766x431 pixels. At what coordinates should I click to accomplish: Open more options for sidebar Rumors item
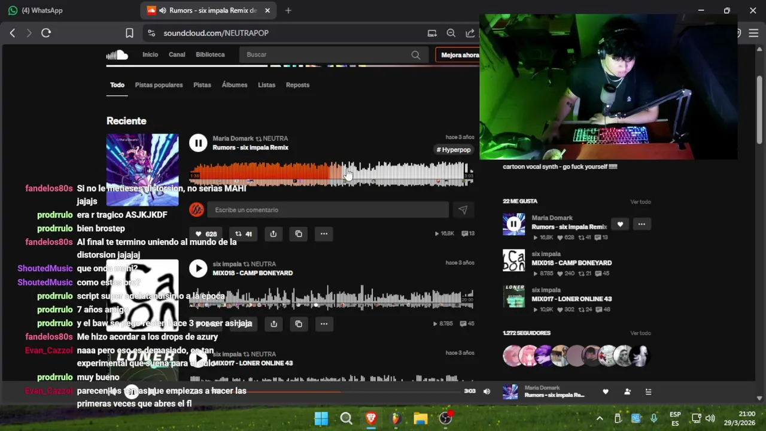(642, 224)
